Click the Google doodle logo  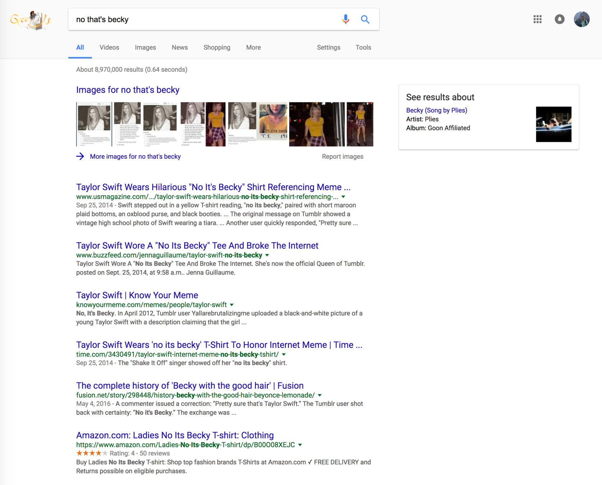pyautogui.click(x=31, y=20)
